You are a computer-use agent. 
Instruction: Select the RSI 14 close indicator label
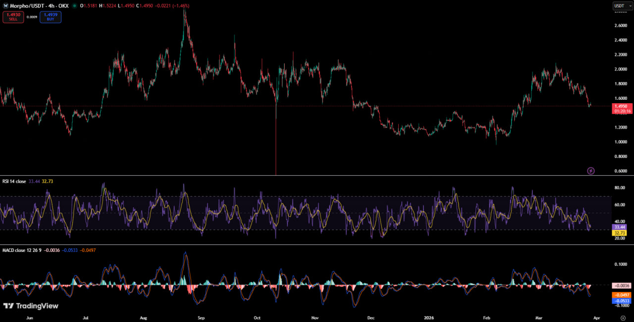pos(13,181)
